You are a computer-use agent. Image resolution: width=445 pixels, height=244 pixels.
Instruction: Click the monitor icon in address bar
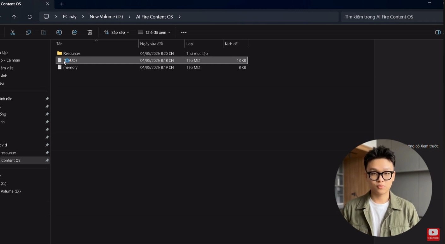(x=46, y=16)
